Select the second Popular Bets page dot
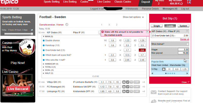 [168, 73]
